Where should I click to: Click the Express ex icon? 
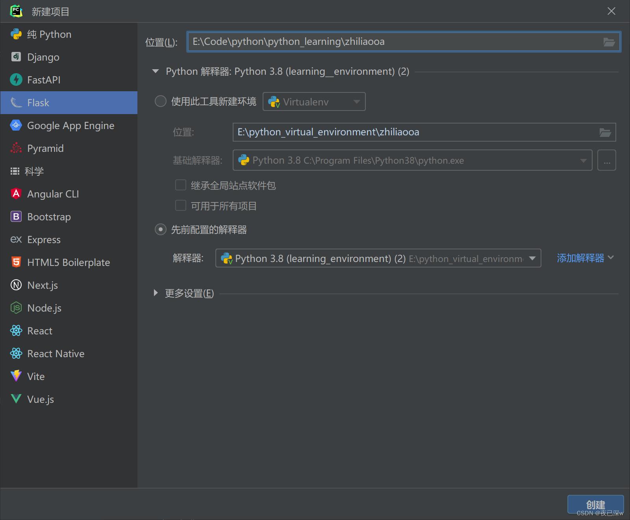(16, 239)
